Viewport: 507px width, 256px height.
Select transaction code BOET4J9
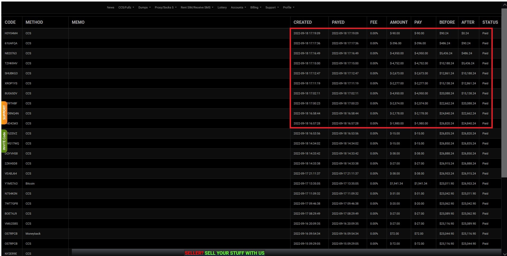[x=11, y=214]
